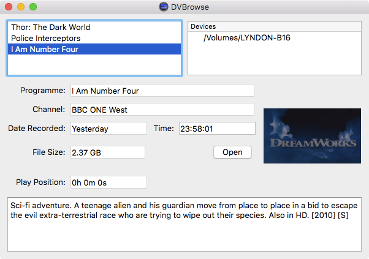369x259 pixels.
Task: Open the selected recording with Open button
Action: pos(232,152)
